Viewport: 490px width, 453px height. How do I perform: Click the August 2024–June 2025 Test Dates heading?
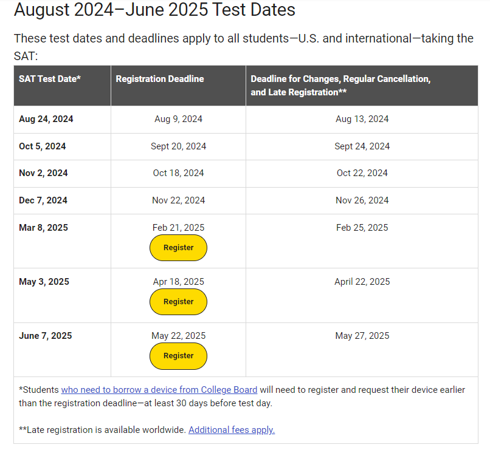154,9
